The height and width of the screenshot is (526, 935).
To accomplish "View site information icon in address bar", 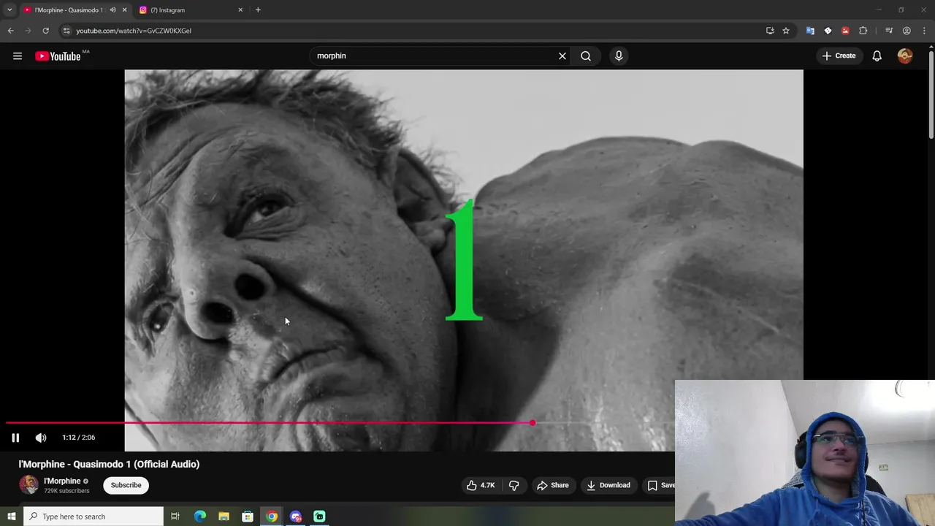I will [66, 31].
